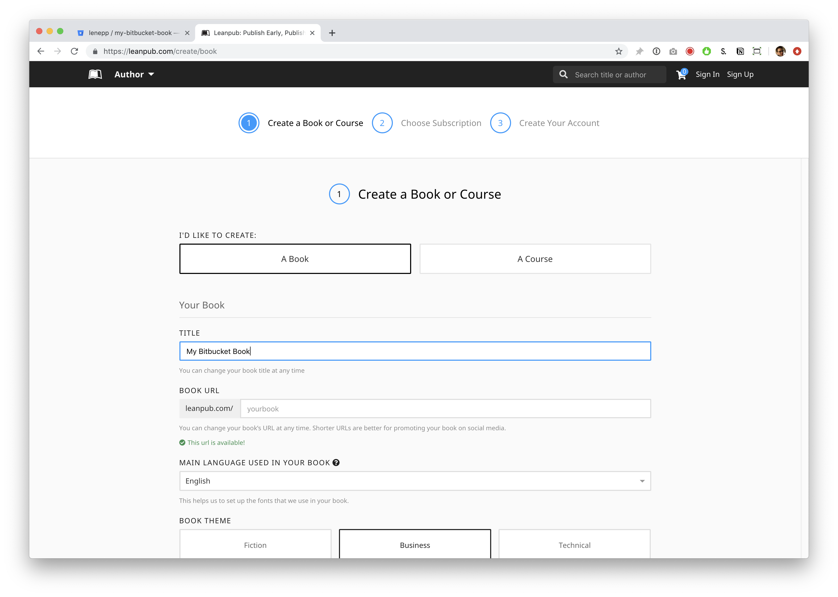Reload the page with refresh icon

(x=75, y=51)
